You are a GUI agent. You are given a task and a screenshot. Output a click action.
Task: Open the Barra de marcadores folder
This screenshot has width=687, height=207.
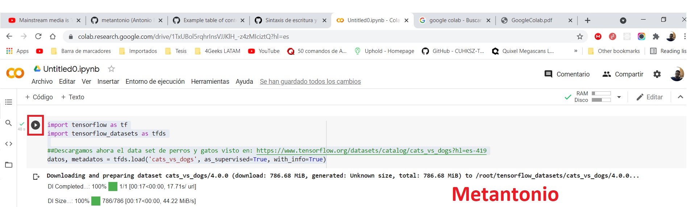tap(81, 51)
